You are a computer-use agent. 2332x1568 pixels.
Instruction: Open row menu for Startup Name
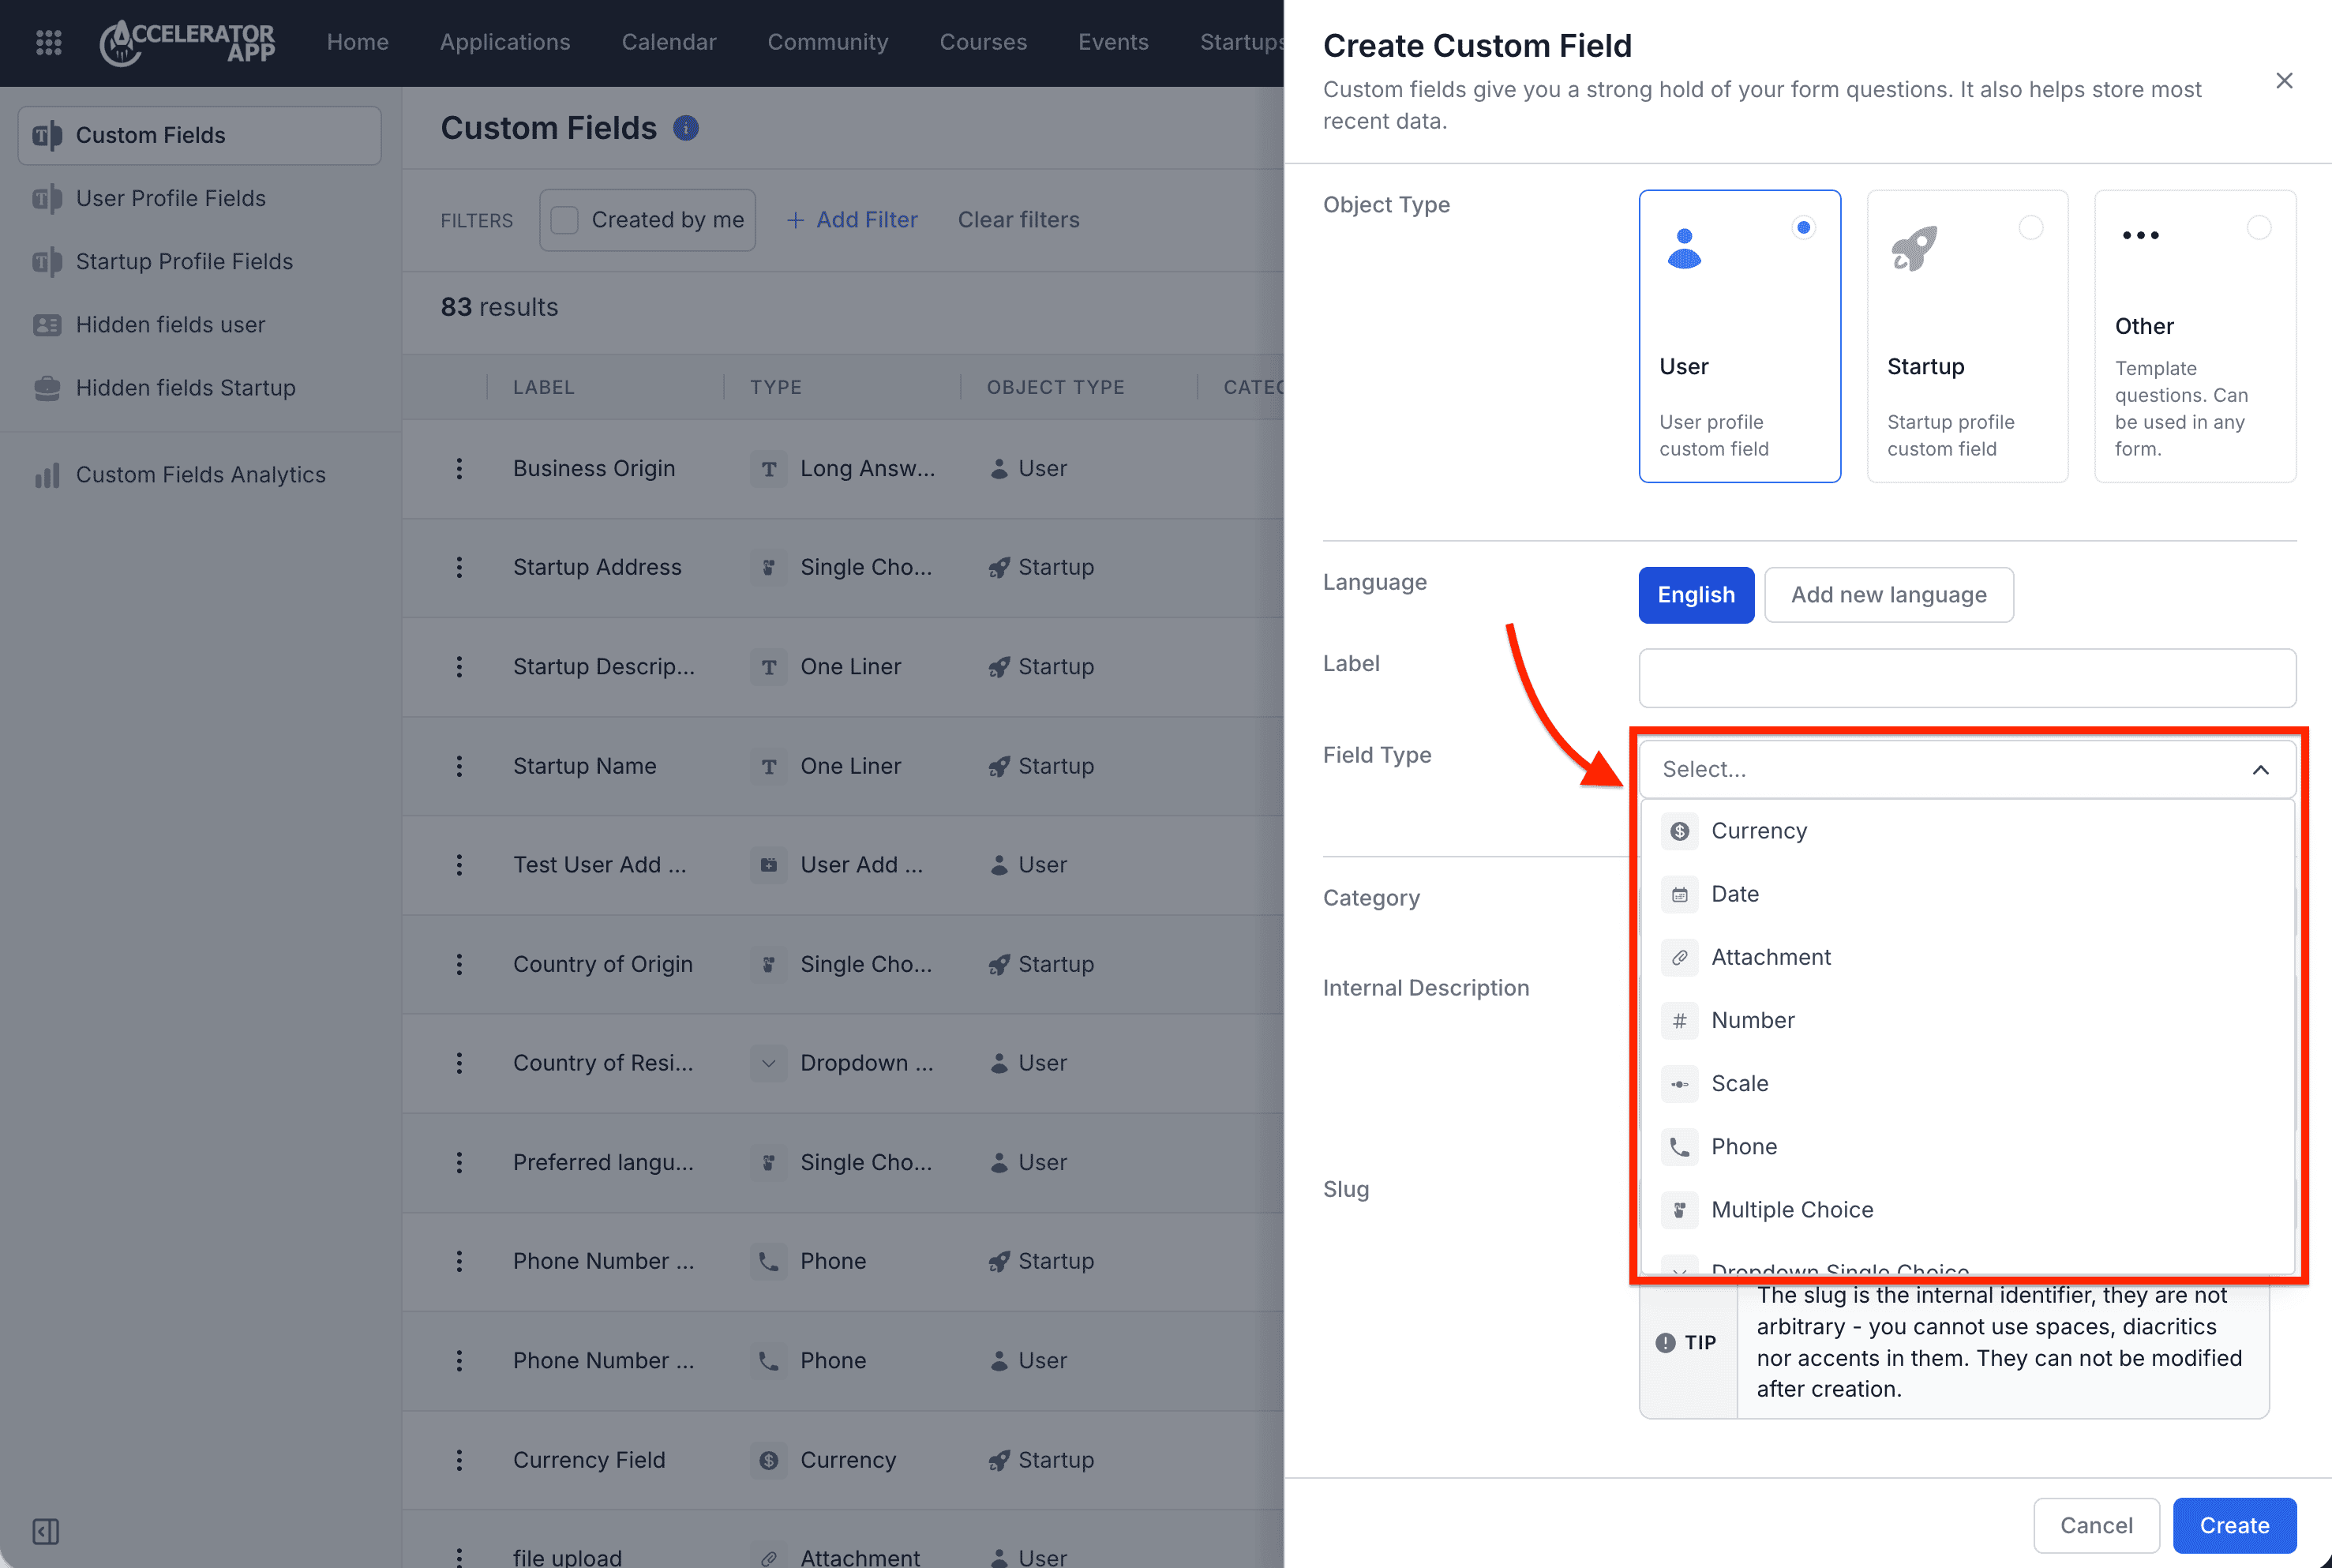pos(459,766)
